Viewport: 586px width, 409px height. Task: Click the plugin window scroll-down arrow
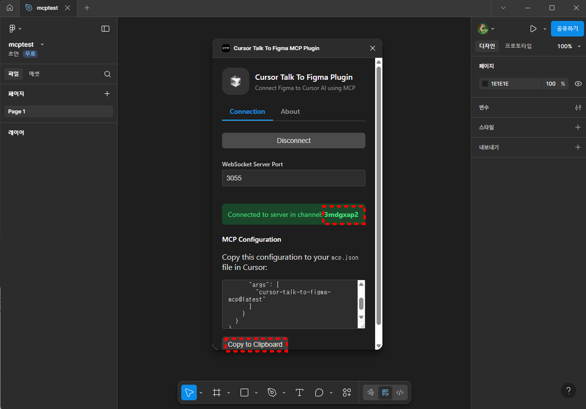pos(379,345)
